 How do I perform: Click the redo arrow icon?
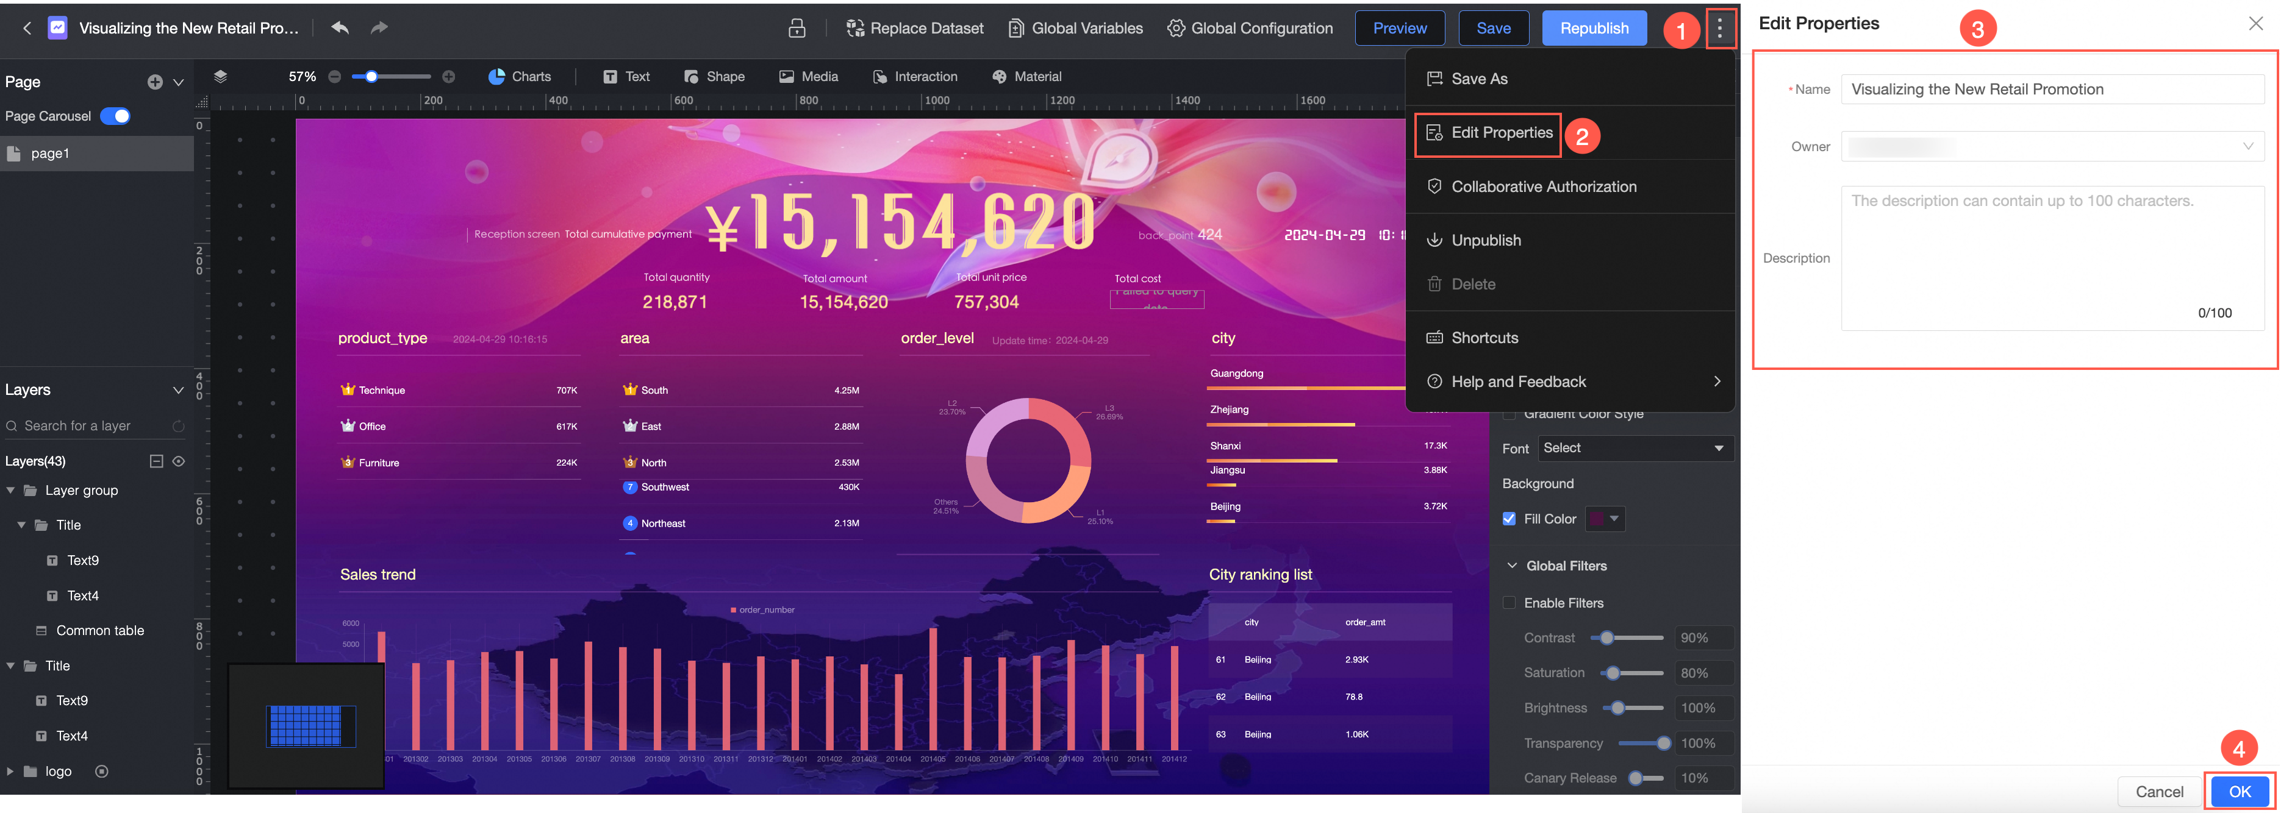[379, 27]
